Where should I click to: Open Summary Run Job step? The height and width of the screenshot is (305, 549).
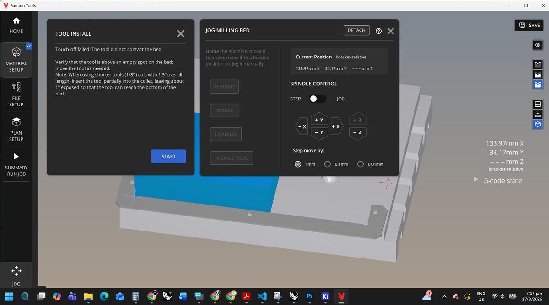[x=16, y=164]
